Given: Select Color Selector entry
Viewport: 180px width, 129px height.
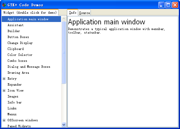Looking at the screenshot, I should 31,55.
